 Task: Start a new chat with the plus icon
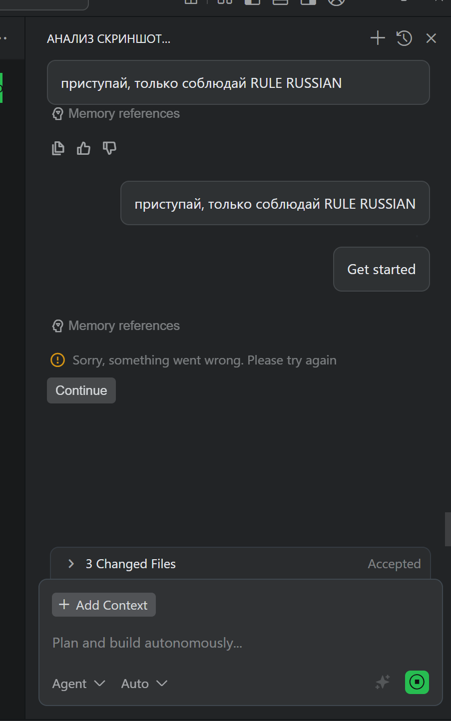point(378,38)
